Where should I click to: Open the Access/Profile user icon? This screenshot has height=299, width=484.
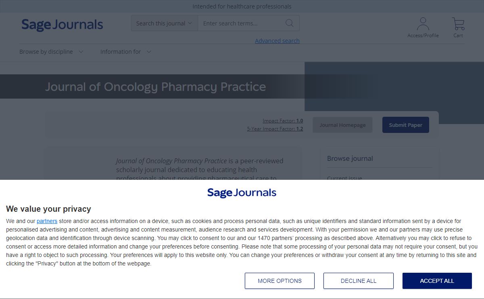pos(423,27)
